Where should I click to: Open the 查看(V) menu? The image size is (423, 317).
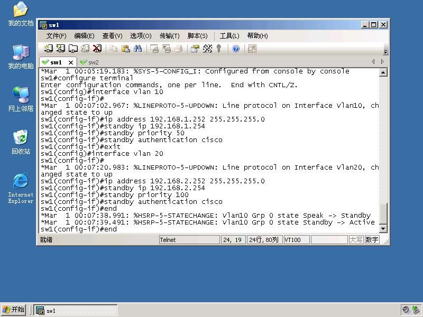coord(112,36)
